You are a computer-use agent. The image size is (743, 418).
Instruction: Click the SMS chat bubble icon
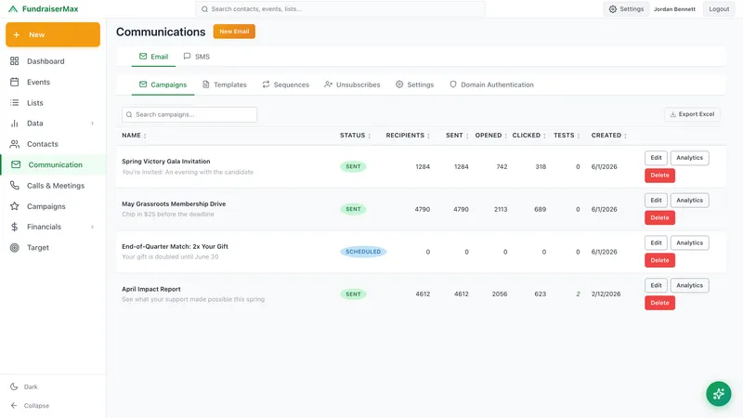188,57
